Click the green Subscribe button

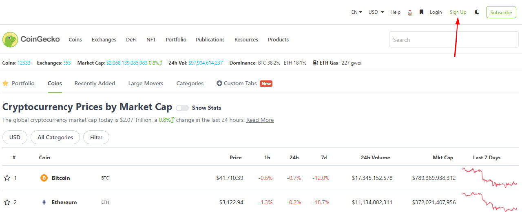tap(501, 12)
